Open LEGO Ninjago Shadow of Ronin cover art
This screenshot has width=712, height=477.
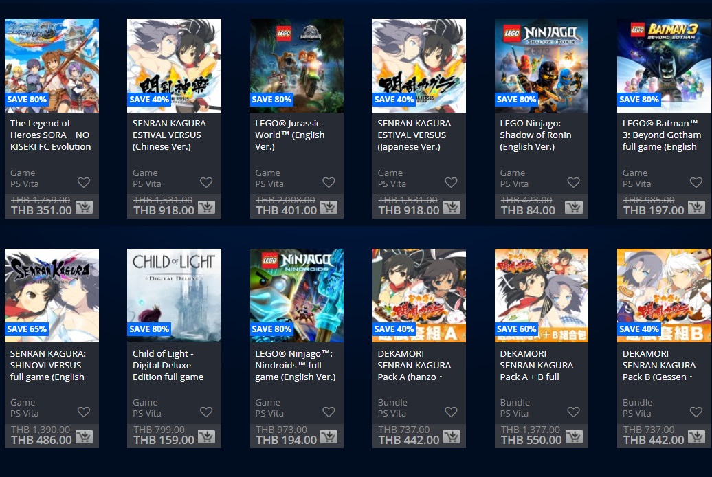[542, 65]
